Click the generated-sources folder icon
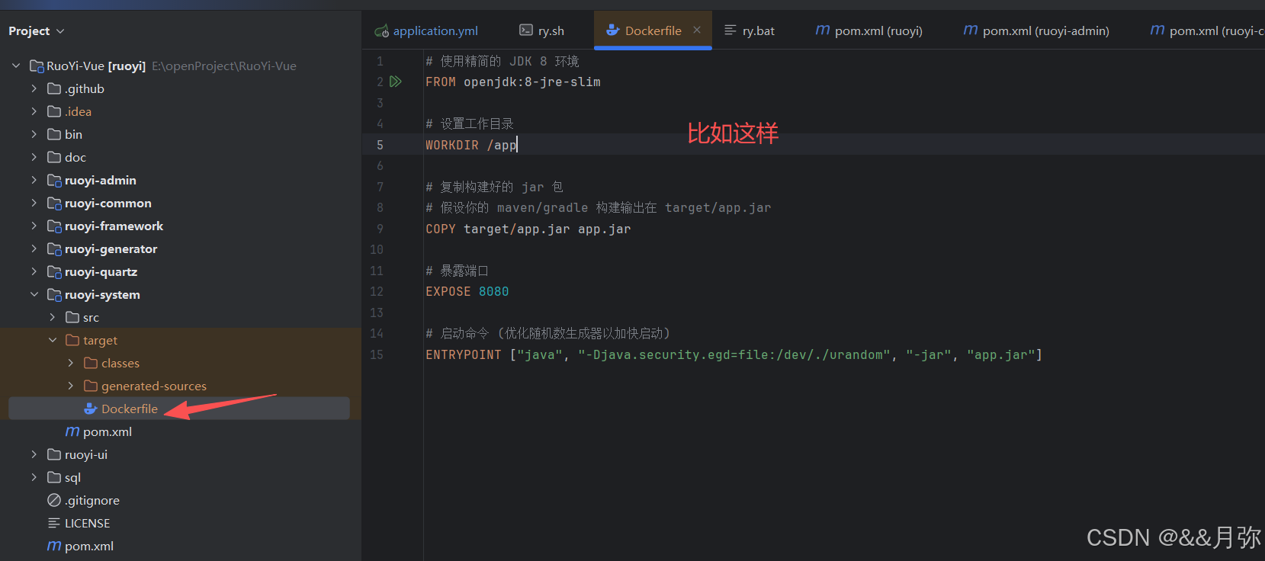Screen dimensions: 1265x561 [x=91, y=386]
